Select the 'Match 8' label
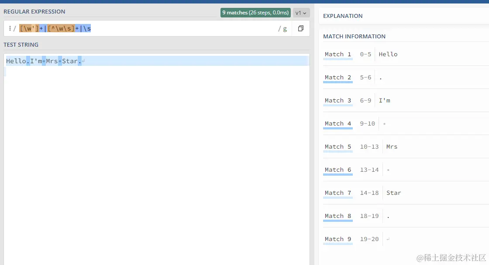 pos(338,216)
